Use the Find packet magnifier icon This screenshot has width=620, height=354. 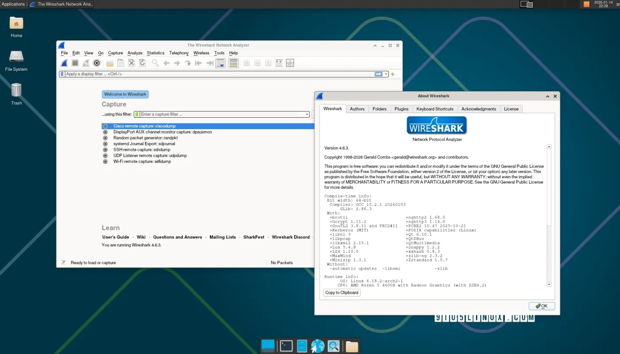155,63
